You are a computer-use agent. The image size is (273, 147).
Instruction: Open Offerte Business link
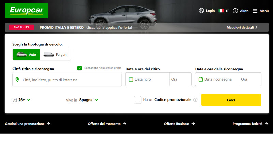(x=176, y=124)
